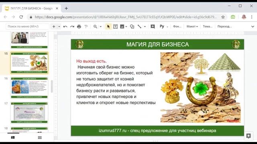
Task: Open the Chrome three-dot menu
Action: (x=252, y=17)
